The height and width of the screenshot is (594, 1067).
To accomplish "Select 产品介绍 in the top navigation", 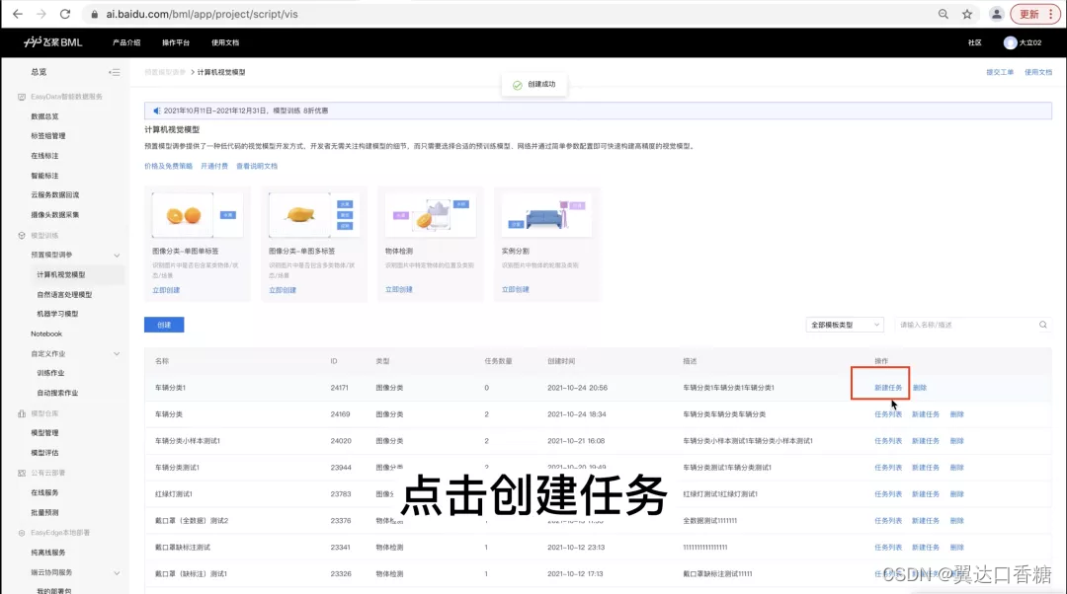I will click(125, 42).
